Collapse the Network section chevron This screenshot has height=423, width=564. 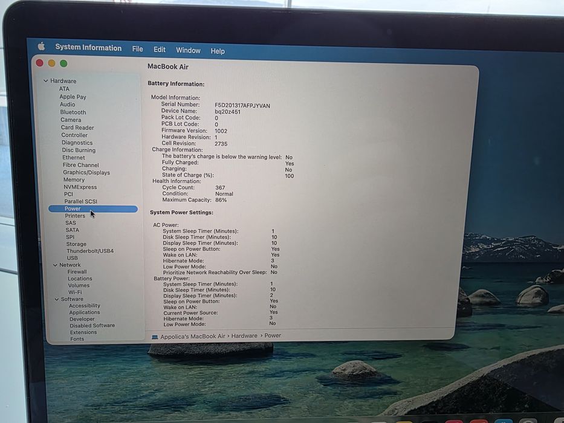coord(55,265)
